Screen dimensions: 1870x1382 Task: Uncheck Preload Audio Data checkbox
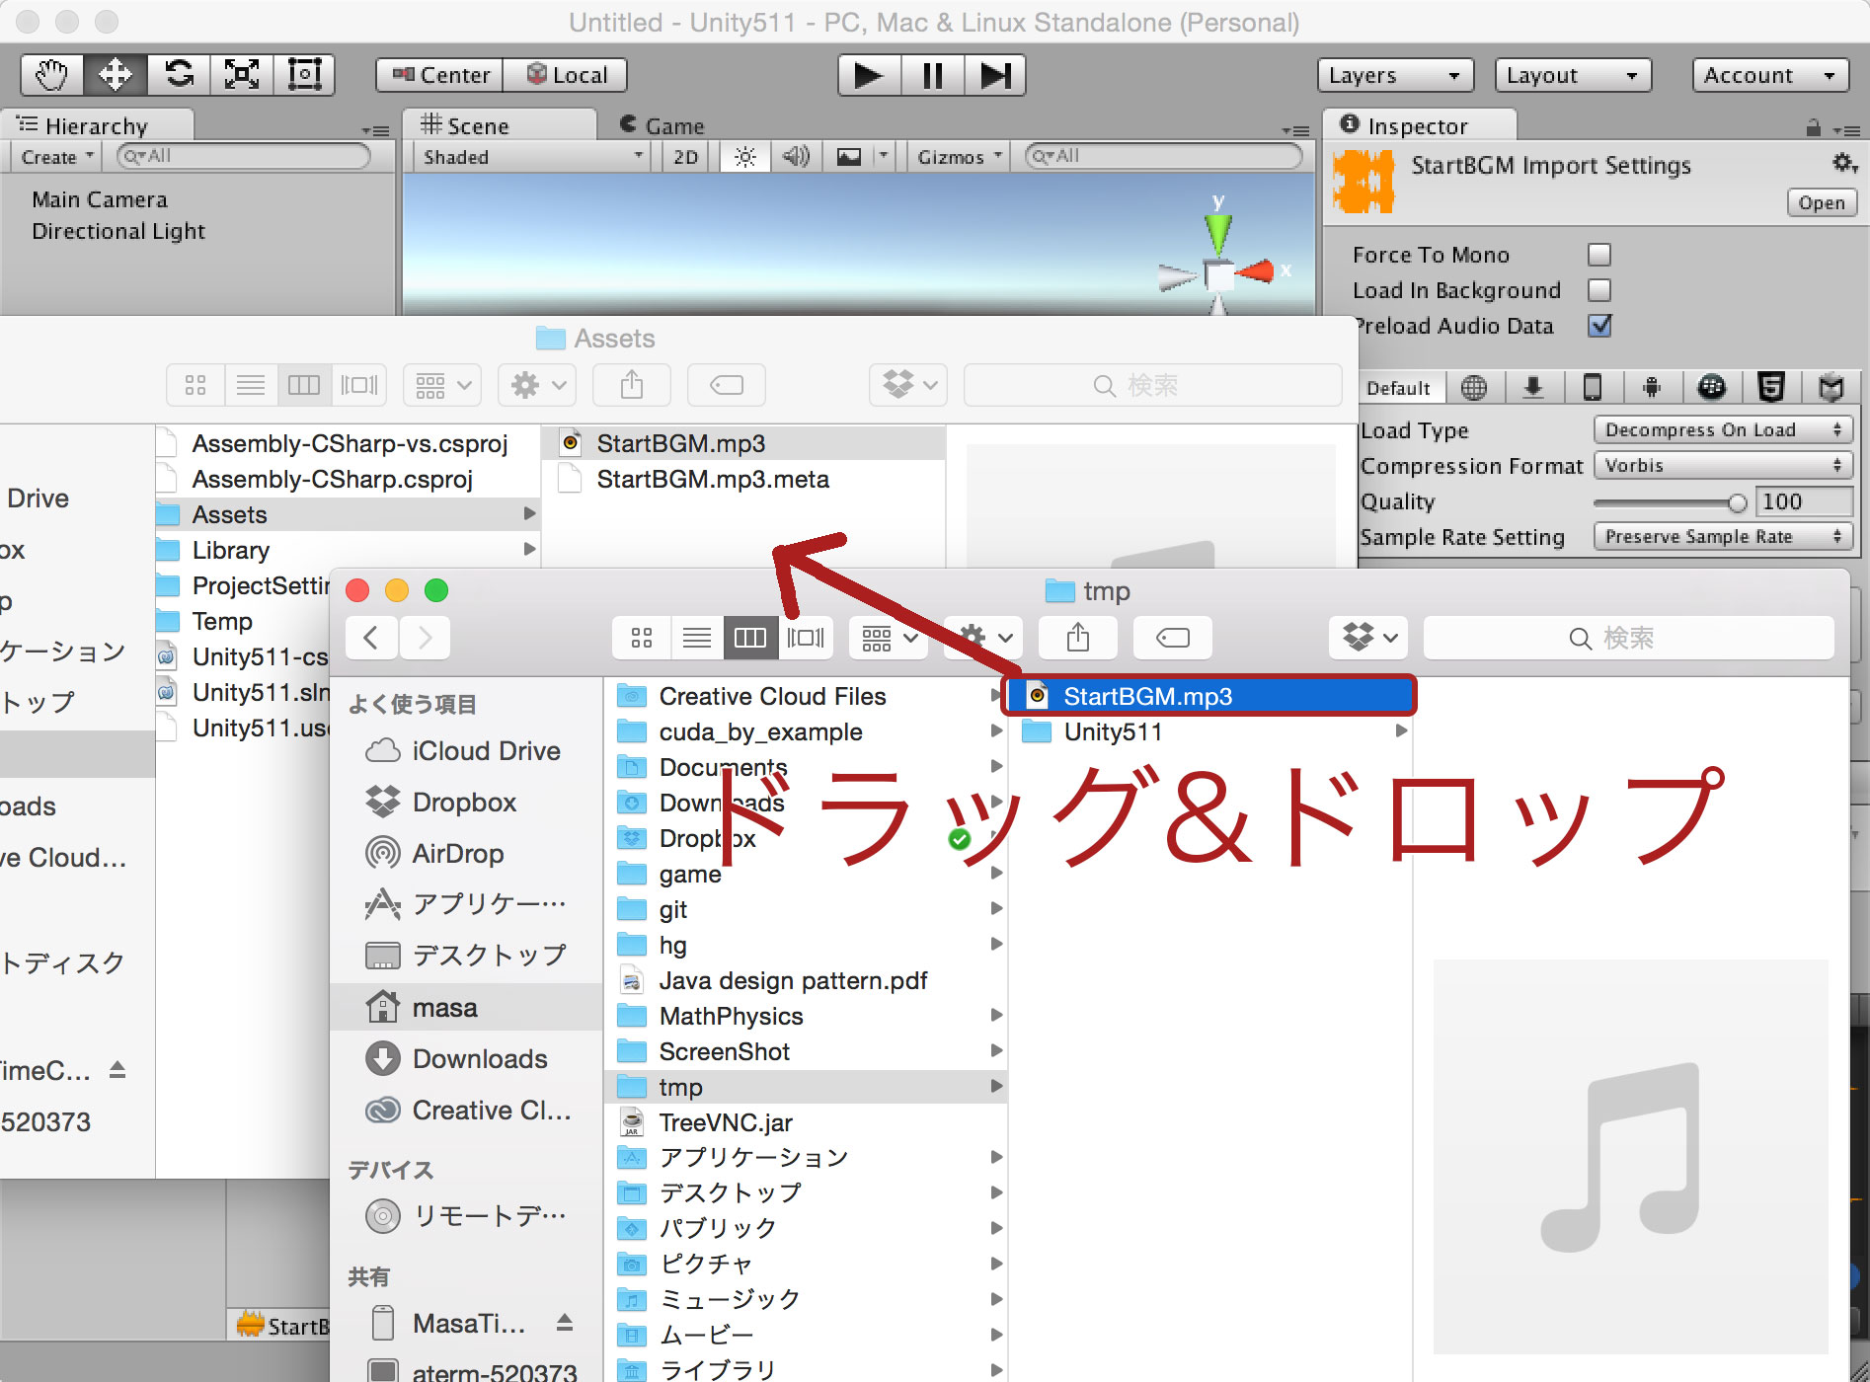coord(1599,326)
